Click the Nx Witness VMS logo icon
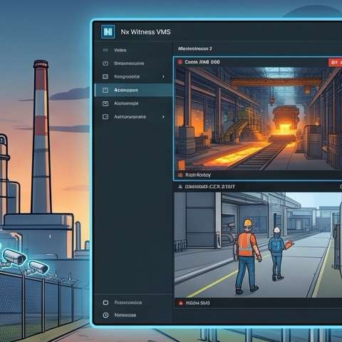Image resolution: width=342 pixels, height=342 pixels. [108, 31]
